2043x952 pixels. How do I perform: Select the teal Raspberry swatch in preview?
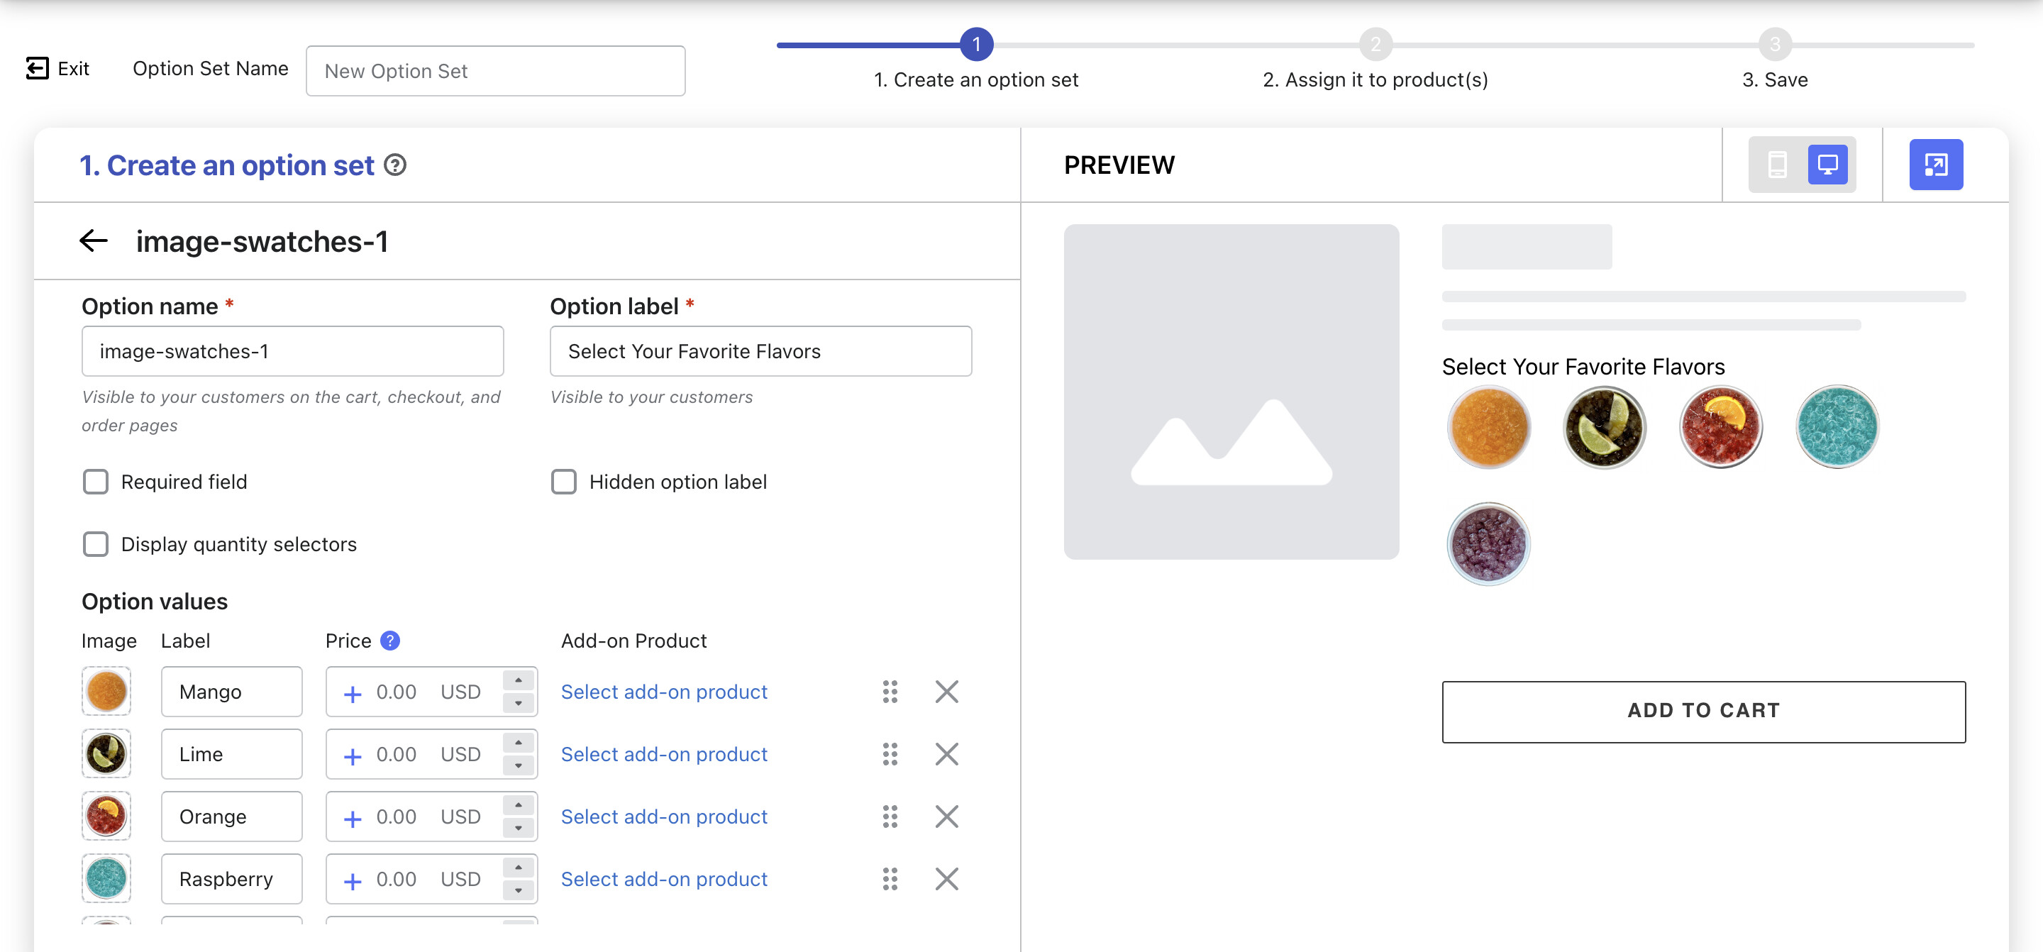(x=1837, y=427)
